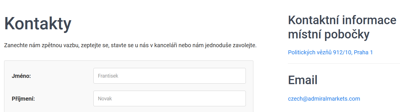Select the Email section heading
Viewport: 400px width, 112px height.
[303, 80]
